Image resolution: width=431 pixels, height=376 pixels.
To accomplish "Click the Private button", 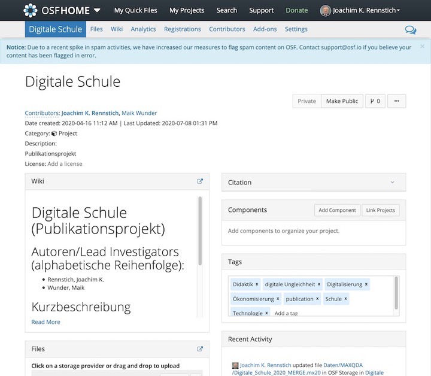I will (306, 101).
